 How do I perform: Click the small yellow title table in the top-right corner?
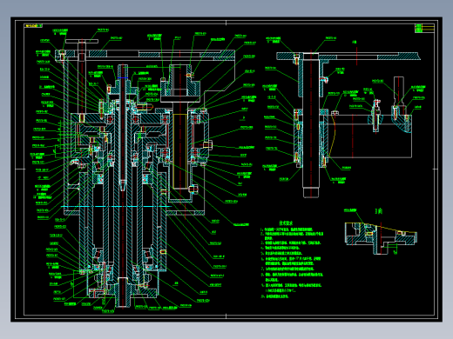point(424,28)
